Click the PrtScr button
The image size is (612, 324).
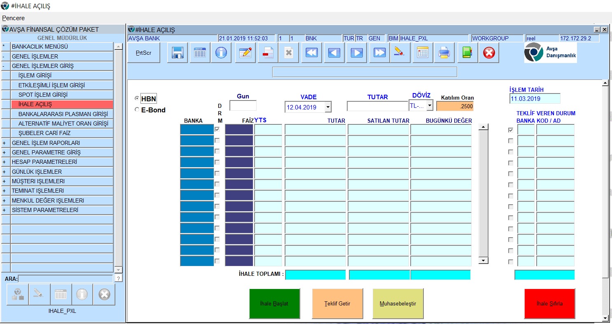[144, 53]
